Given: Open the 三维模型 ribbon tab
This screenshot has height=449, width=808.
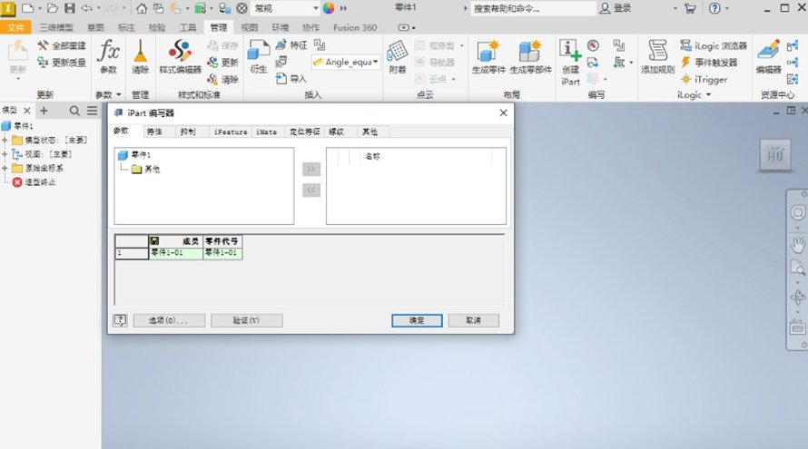Looking at the screenshot, I should tap(56, 27).
